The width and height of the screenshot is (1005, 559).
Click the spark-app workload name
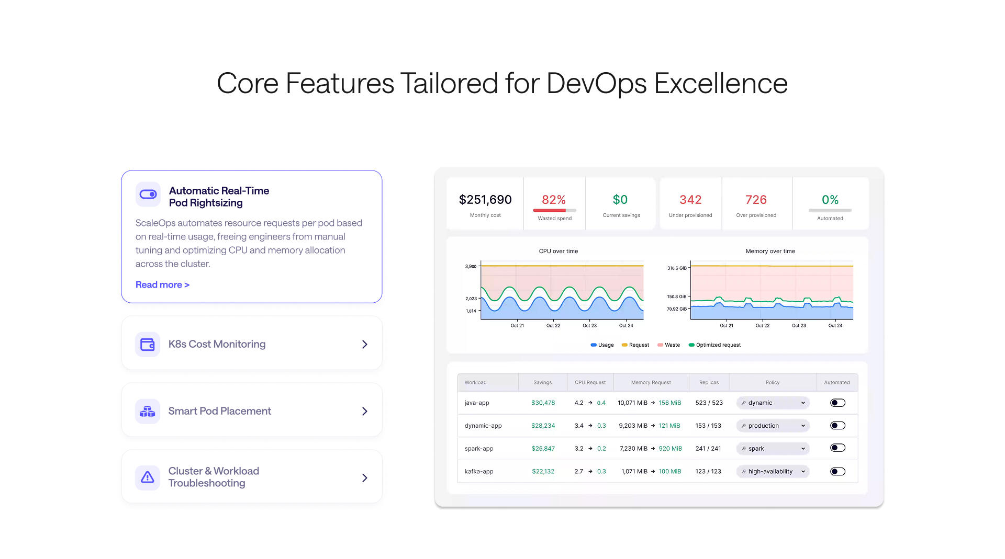479,449
